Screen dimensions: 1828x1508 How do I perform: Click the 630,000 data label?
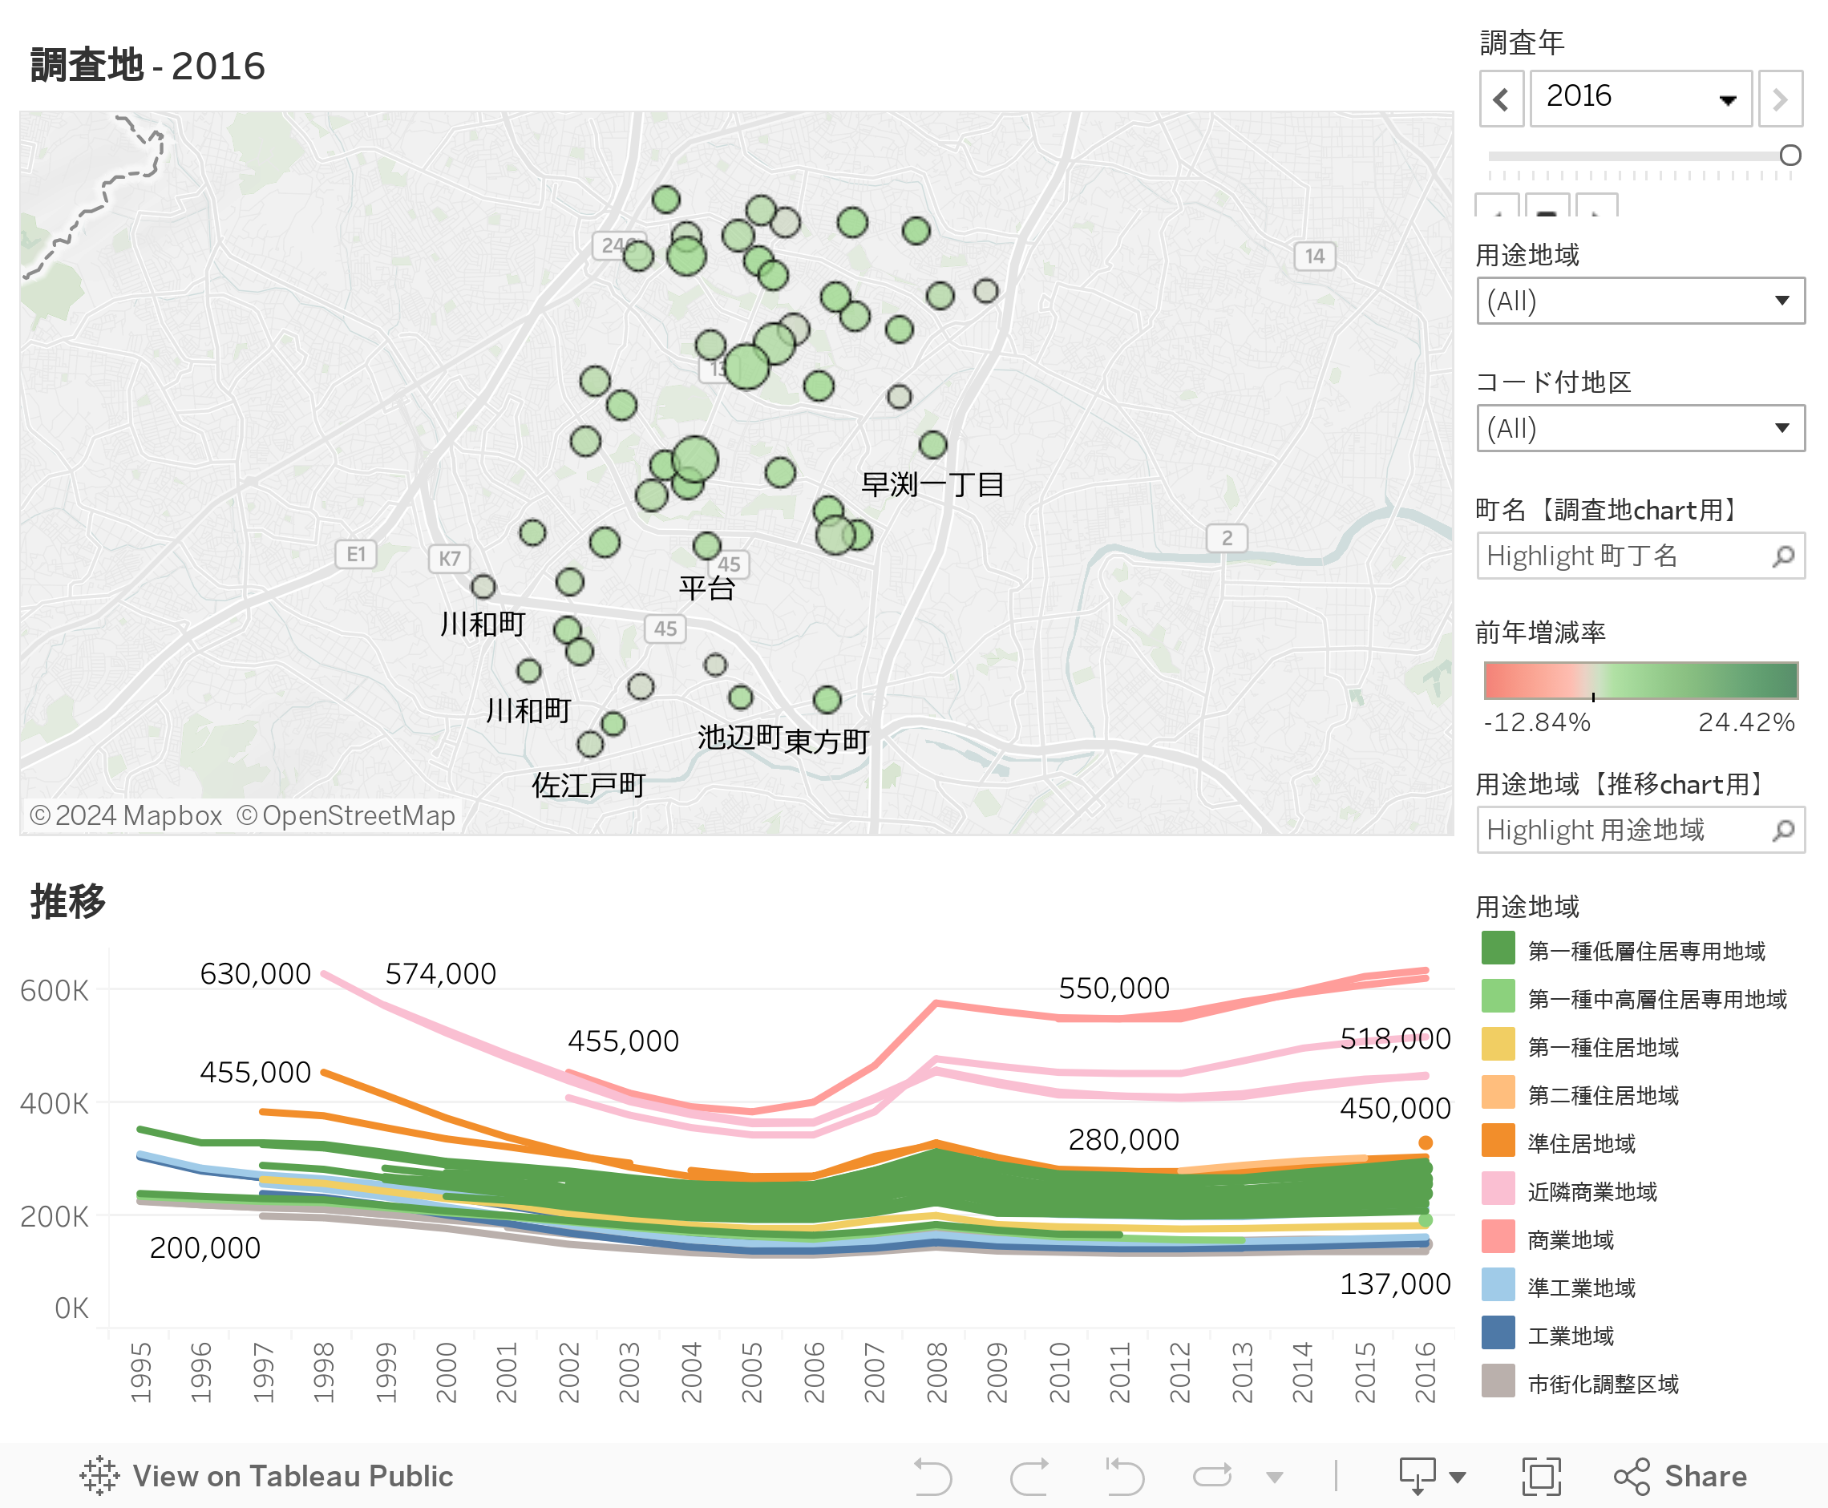(256, 973)
